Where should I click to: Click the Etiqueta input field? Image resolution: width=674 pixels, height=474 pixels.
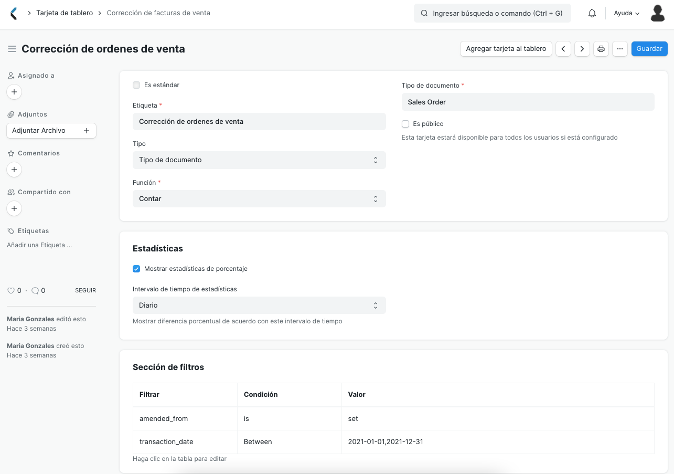(x=259, y=121)
